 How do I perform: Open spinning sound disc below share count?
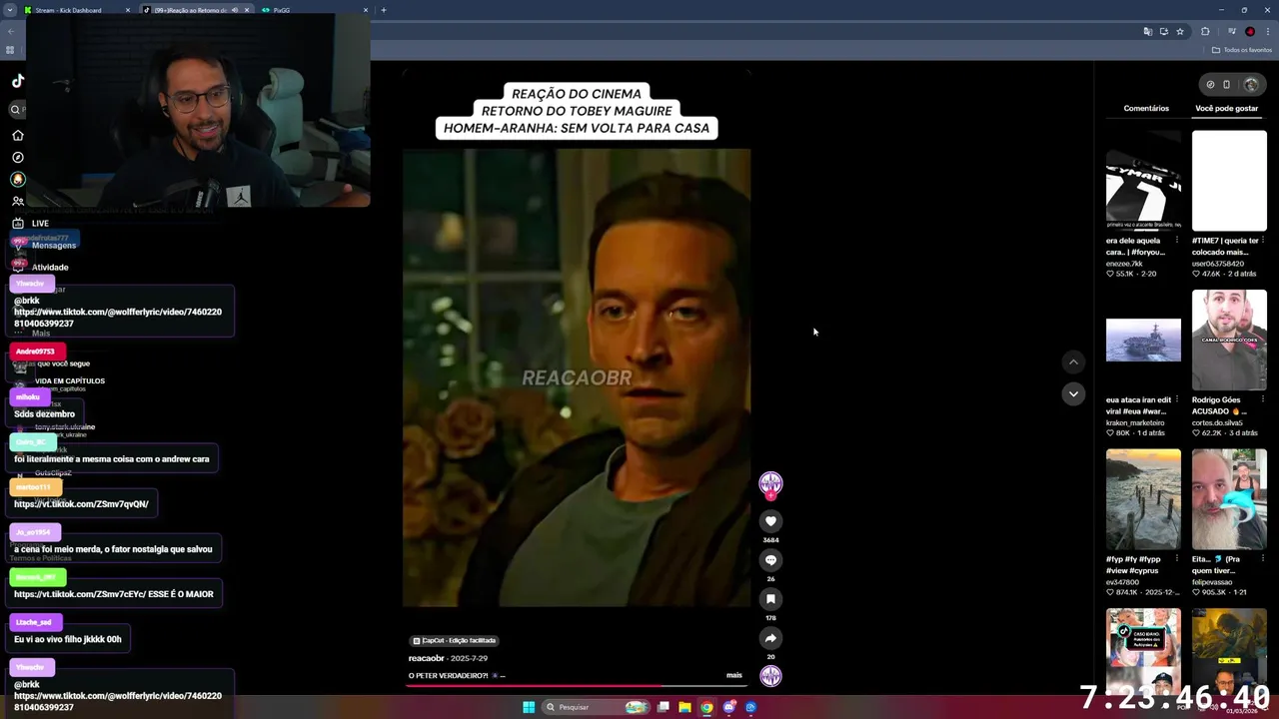click(770, 676)
